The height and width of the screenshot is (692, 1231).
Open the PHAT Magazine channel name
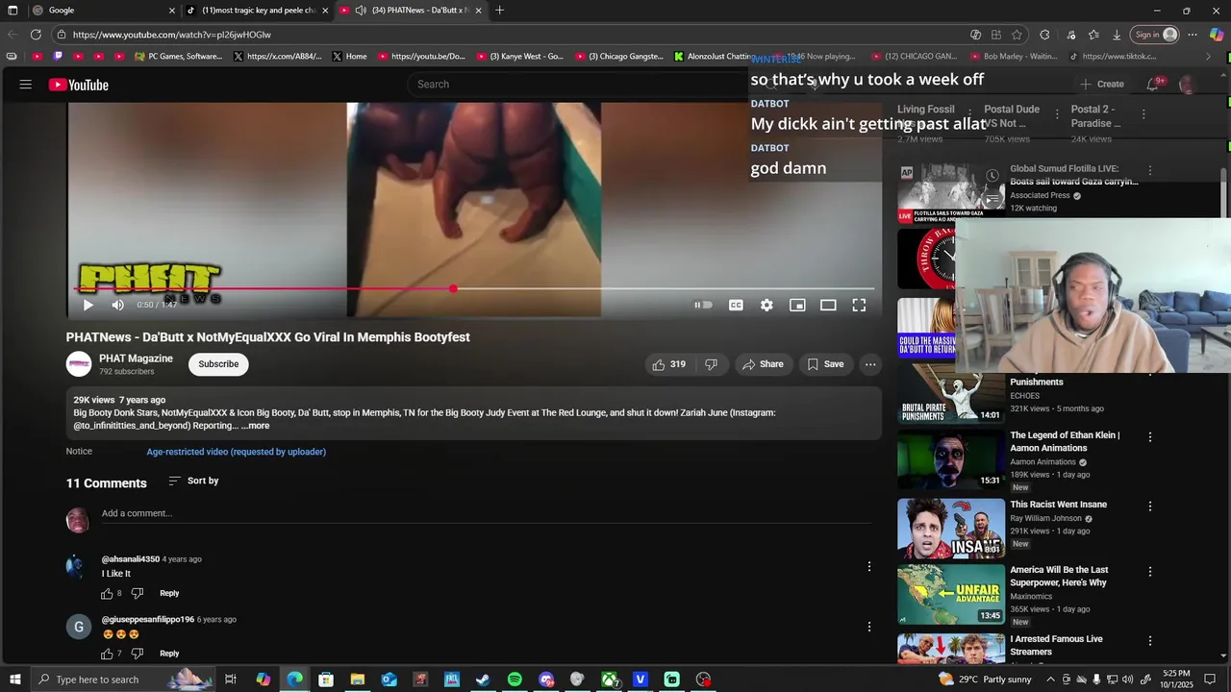(136, 358)
